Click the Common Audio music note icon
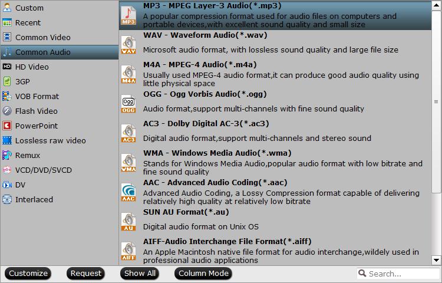Screen dimensions: 442x283 point(7,52)
